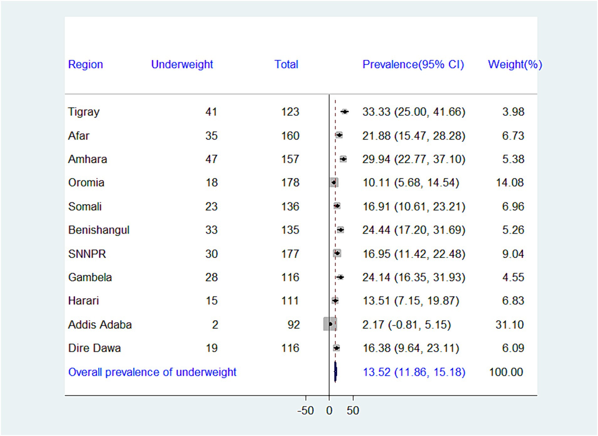Click the overall prevalence diamond marker
This screenshot has width=598, height=436.
(x=335, y=372)
